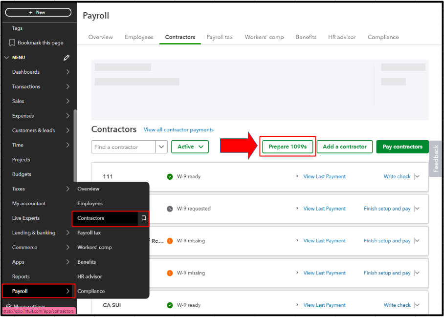The height and width of the screenshot is (317, 444).
Task: Collapse the MENU section chevron
Action: pyautogui.click(x=6, y=58)
